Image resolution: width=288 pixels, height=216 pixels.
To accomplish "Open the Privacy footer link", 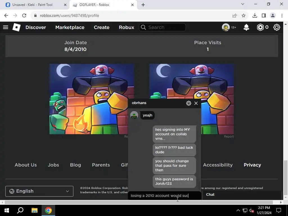I will click(252, 165).
